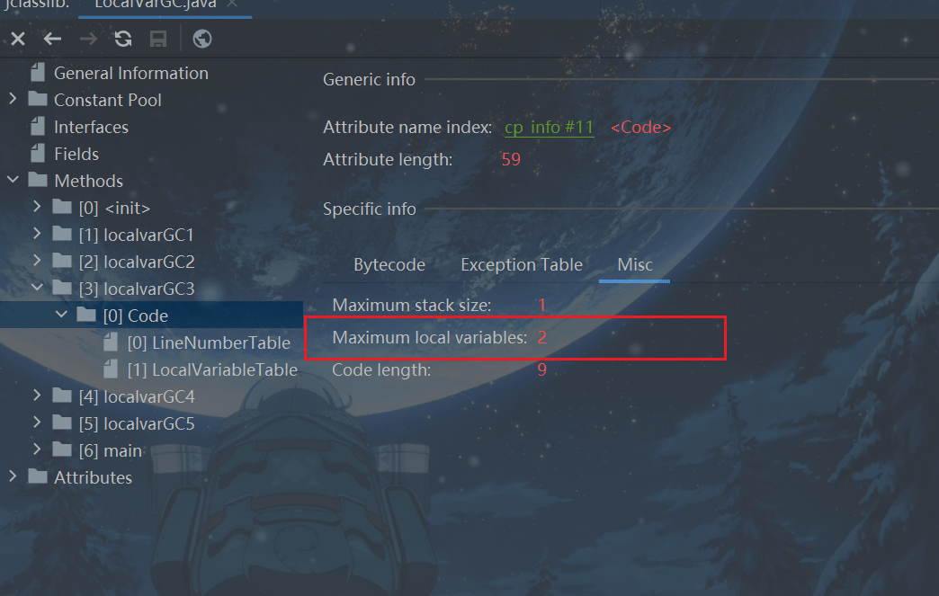This screenshot has height=596, width=939.
Task: Select the [1] LocalVariableTable entry
Action: coord(212,369)
